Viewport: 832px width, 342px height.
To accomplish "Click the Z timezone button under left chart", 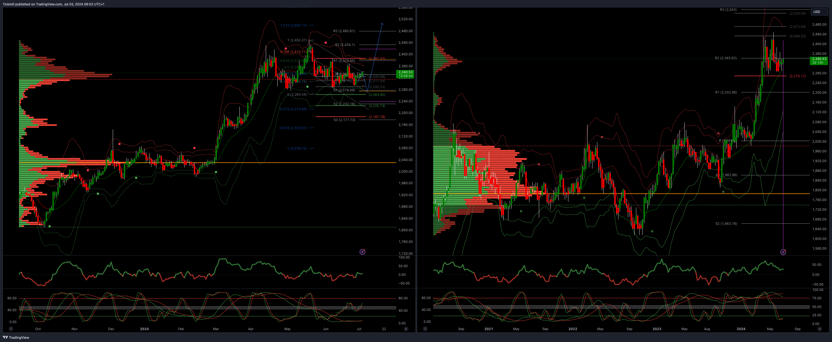I will 11,329.
